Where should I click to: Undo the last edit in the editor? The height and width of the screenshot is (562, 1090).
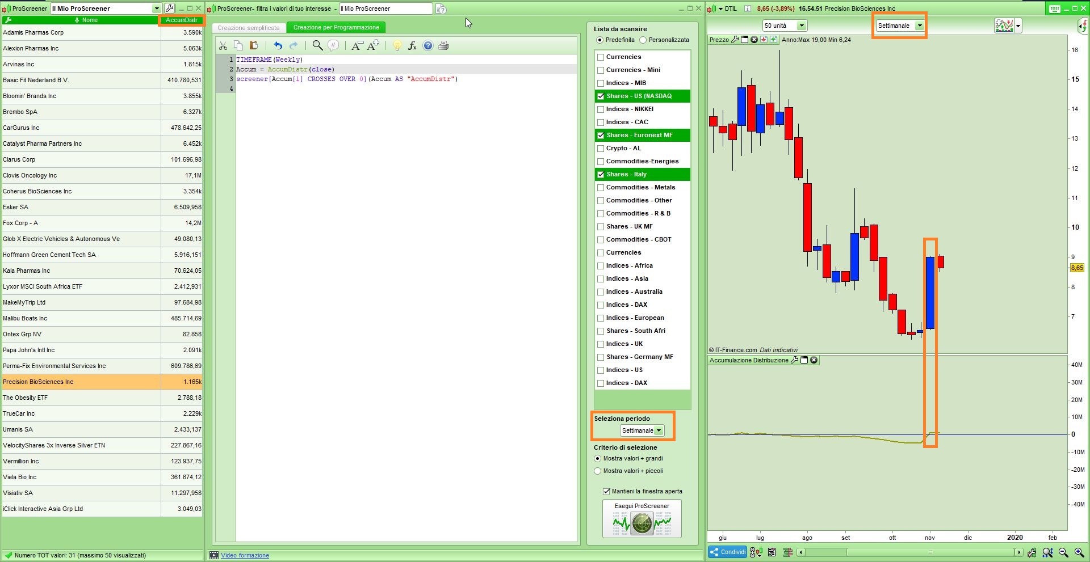pos(278,46)
